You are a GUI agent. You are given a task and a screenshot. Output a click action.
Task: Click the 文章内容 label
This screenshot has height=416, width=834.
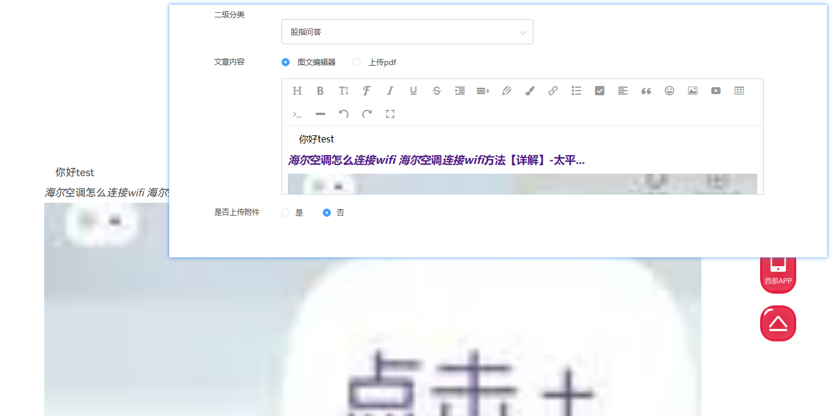(x=229, y=62)
